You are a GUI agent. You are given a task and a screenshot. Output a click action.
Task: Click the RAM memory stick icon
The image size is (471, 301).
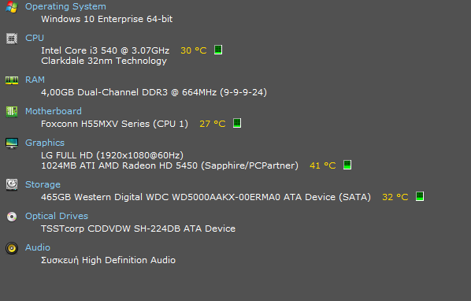(12, 80)
